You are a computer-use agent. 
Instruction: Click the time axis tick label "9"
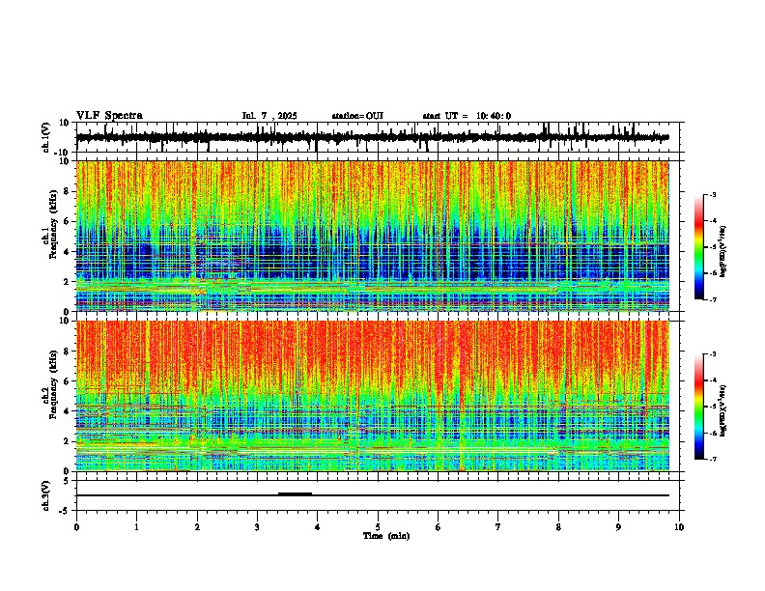618,527
